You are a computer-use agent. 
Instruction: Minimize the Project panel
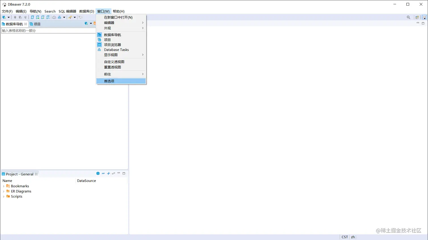click(x=119, y=173)
